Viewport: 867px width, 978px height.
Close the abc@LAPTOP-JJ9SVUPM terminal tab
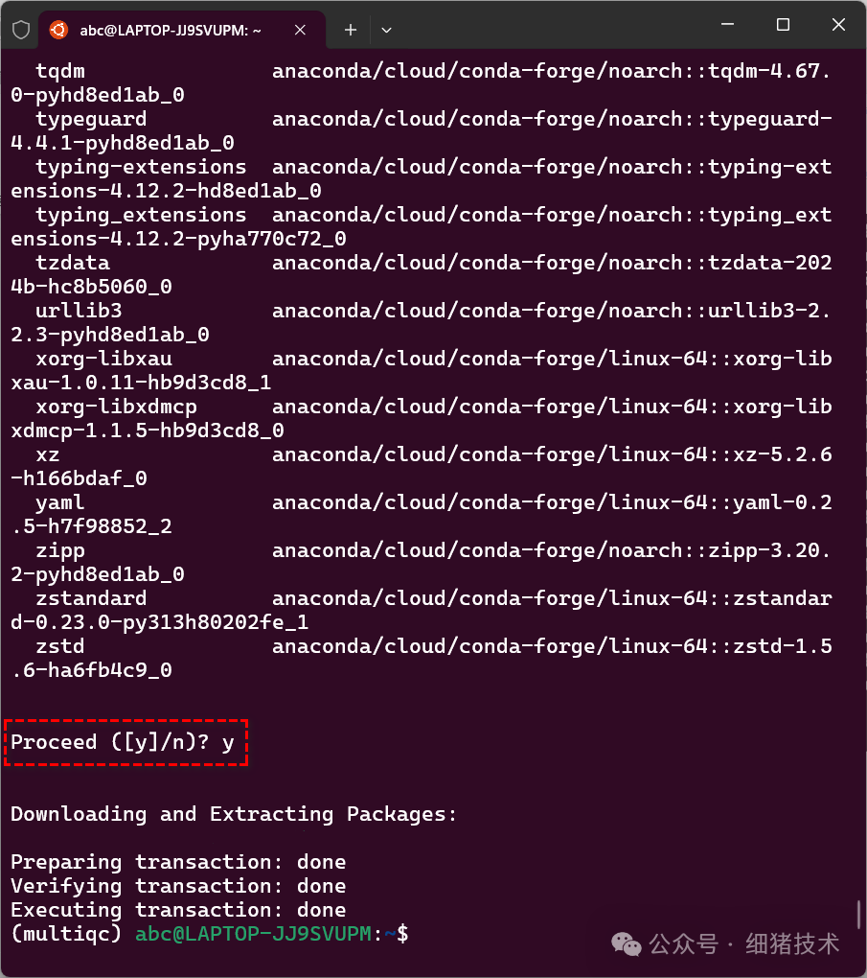(300, 30)
